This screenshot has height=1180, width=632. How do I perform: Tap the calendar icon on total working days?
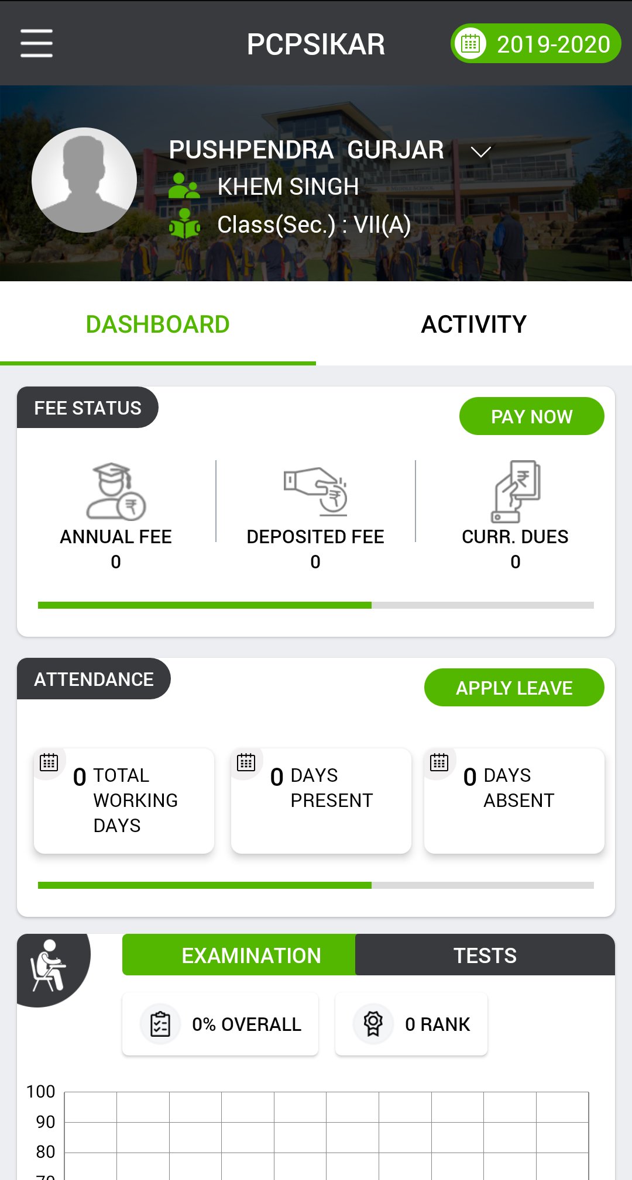pyautogui.click(x=49, y=762)
